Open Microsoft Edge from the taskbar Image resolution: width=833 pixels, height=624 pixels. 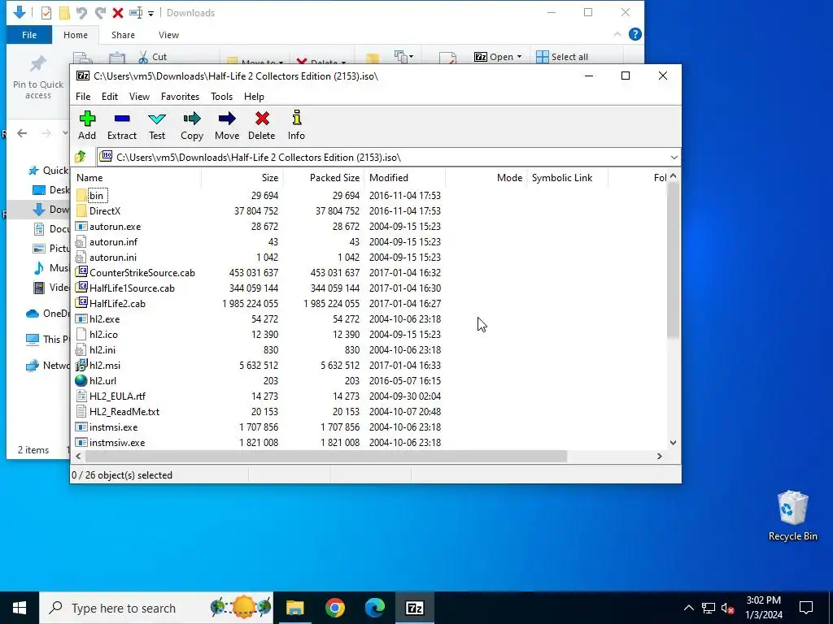coord(374,608)
